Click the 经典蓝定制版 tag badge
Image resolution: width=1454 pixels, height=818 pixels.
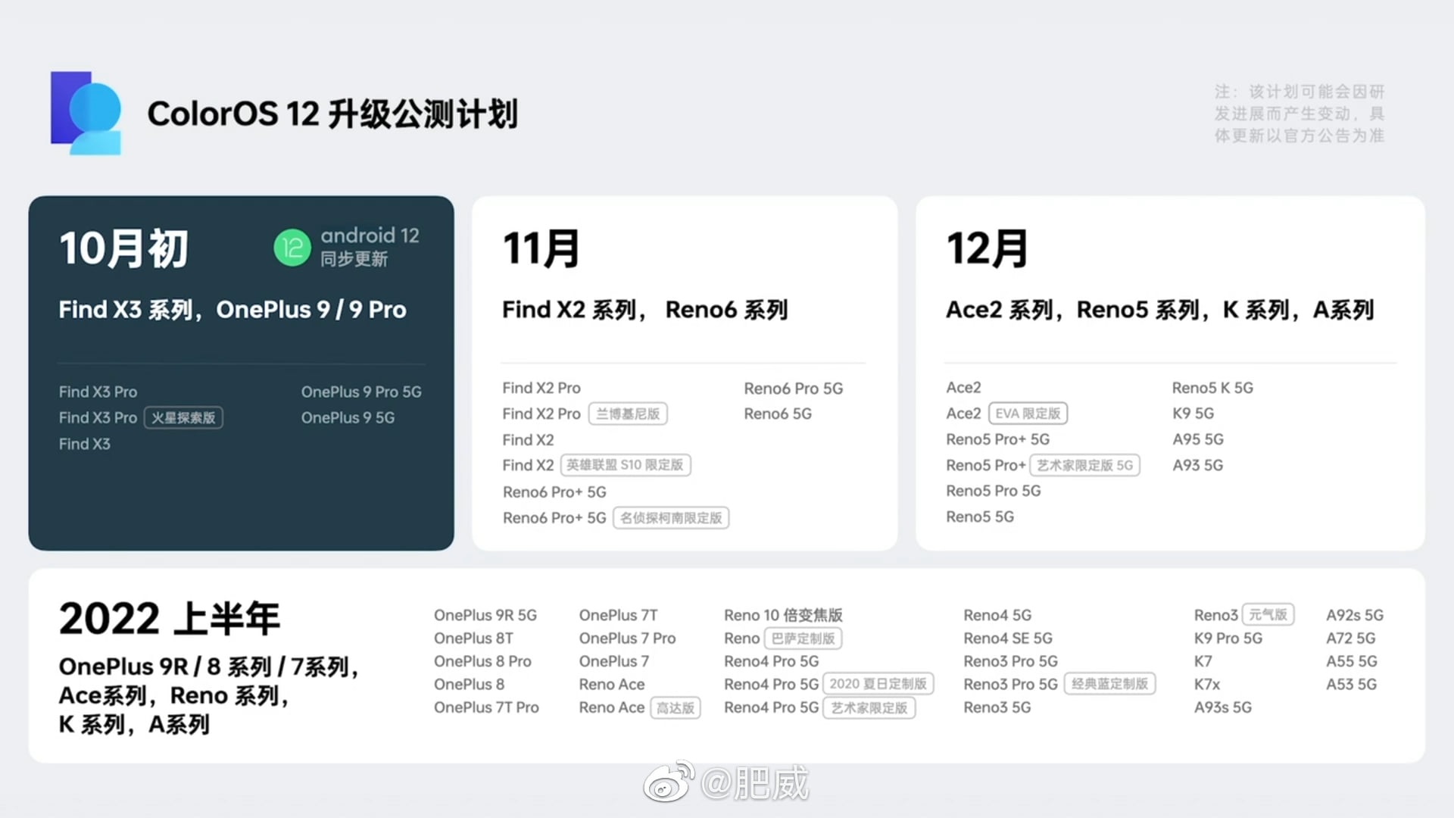click(x=1109, y=685)
